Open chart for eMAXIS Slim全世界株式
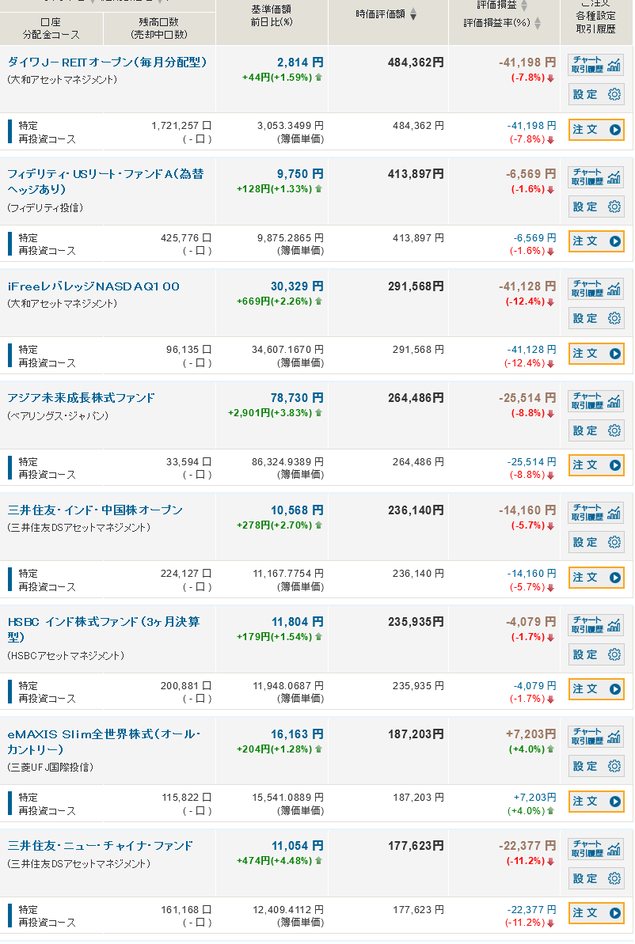The height and width of the screenshot is (944, 635). [596, 736]
